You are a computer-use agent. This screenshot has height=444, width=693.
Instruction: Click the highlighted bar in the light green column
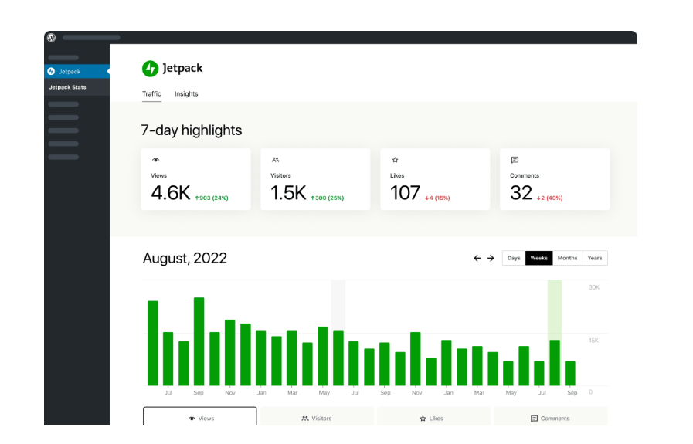[555, 363]
